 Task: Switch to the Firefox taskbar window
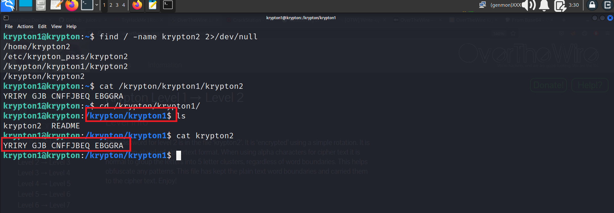[137, 5]
